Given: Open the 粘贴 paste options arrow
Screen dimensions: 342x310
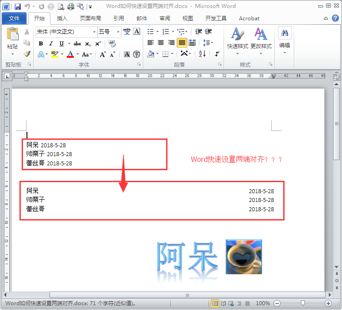Looking at the screenshot, I should click(x=12, y=54).
